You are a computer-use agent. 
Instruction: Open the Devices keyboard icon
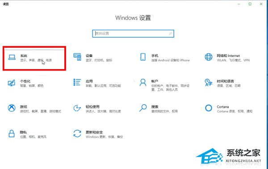(x=77, y=57)
